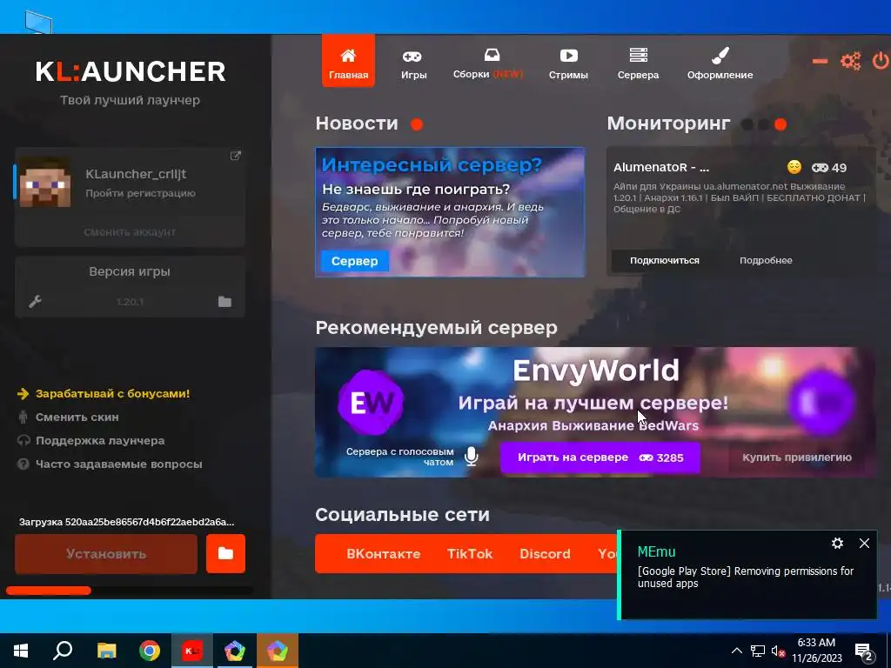Viewport: 891px width, 668px height.
Task: Click Играть на сервере button
Action: (600, 458)
